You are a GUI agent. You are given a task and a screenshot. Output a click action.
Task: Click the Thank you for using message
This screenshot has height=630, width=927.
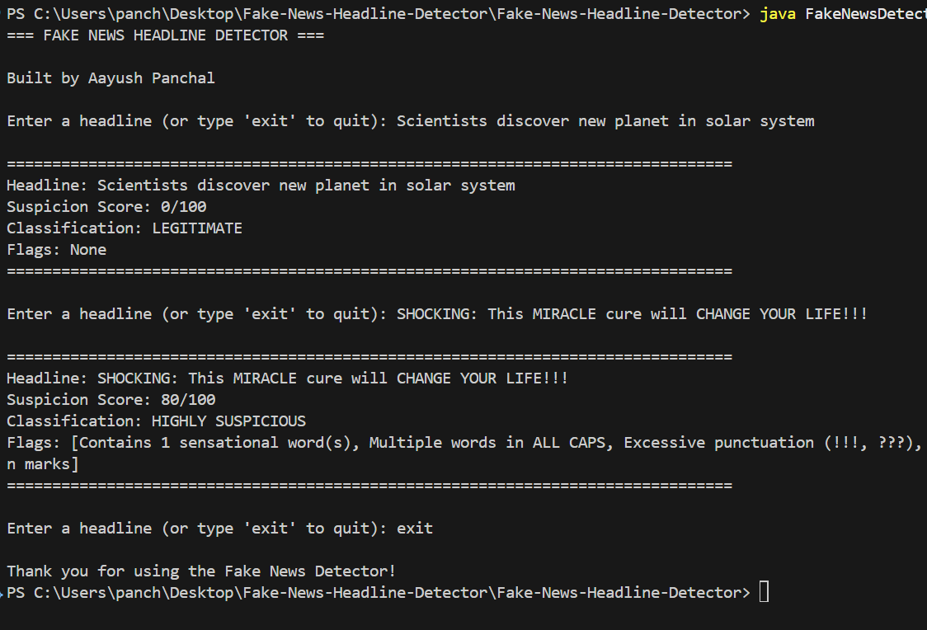point(201,571)
